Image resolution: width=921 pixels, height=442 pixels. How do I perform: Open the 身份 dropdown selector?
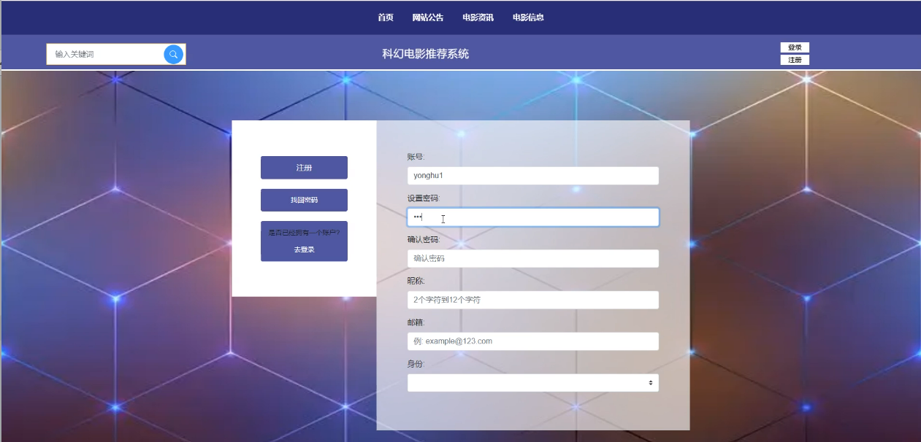click(533, 383)
